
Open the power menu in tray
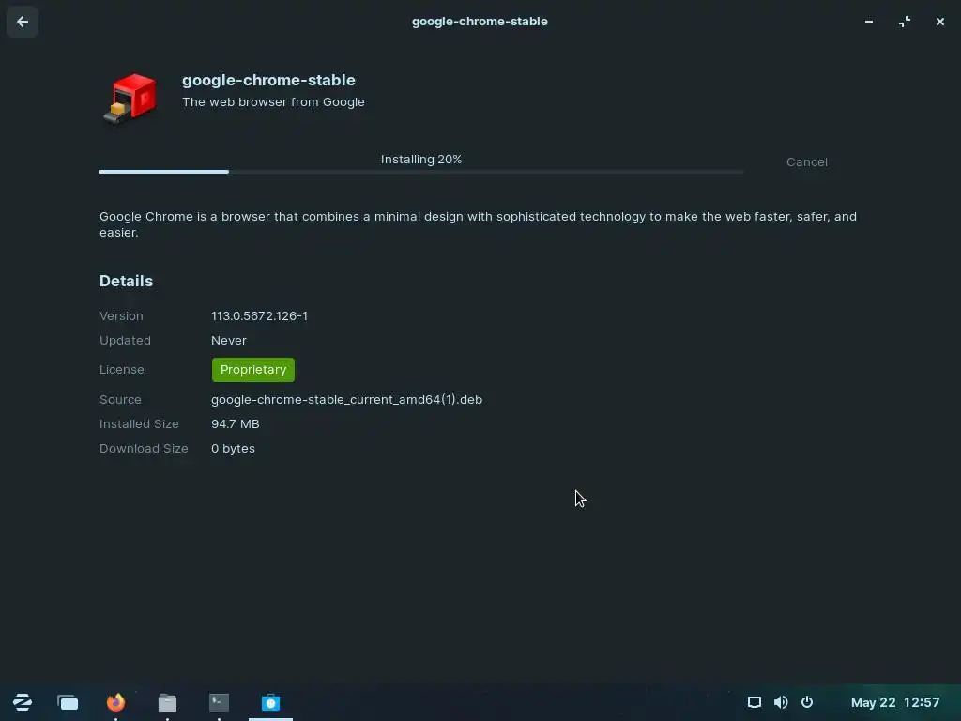[807, 702]
